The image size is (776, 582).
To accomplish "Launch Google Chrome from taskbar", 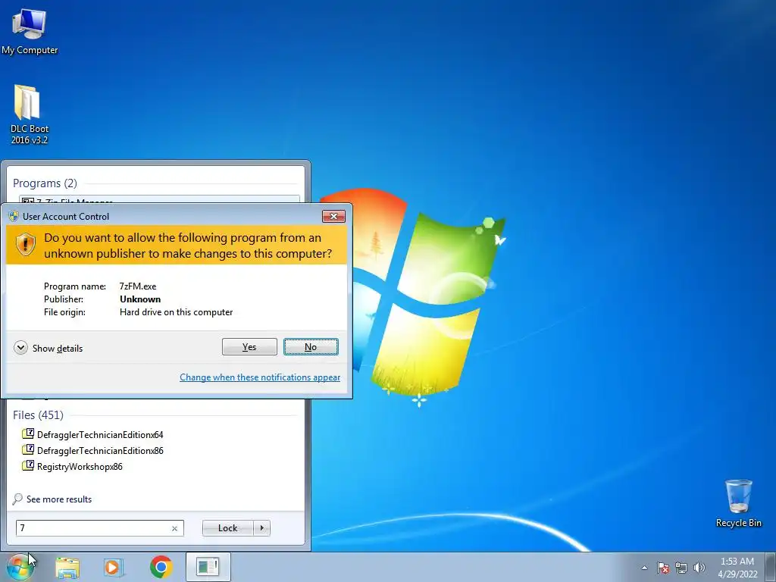I will pyautogui.click(x=161, y=567).
